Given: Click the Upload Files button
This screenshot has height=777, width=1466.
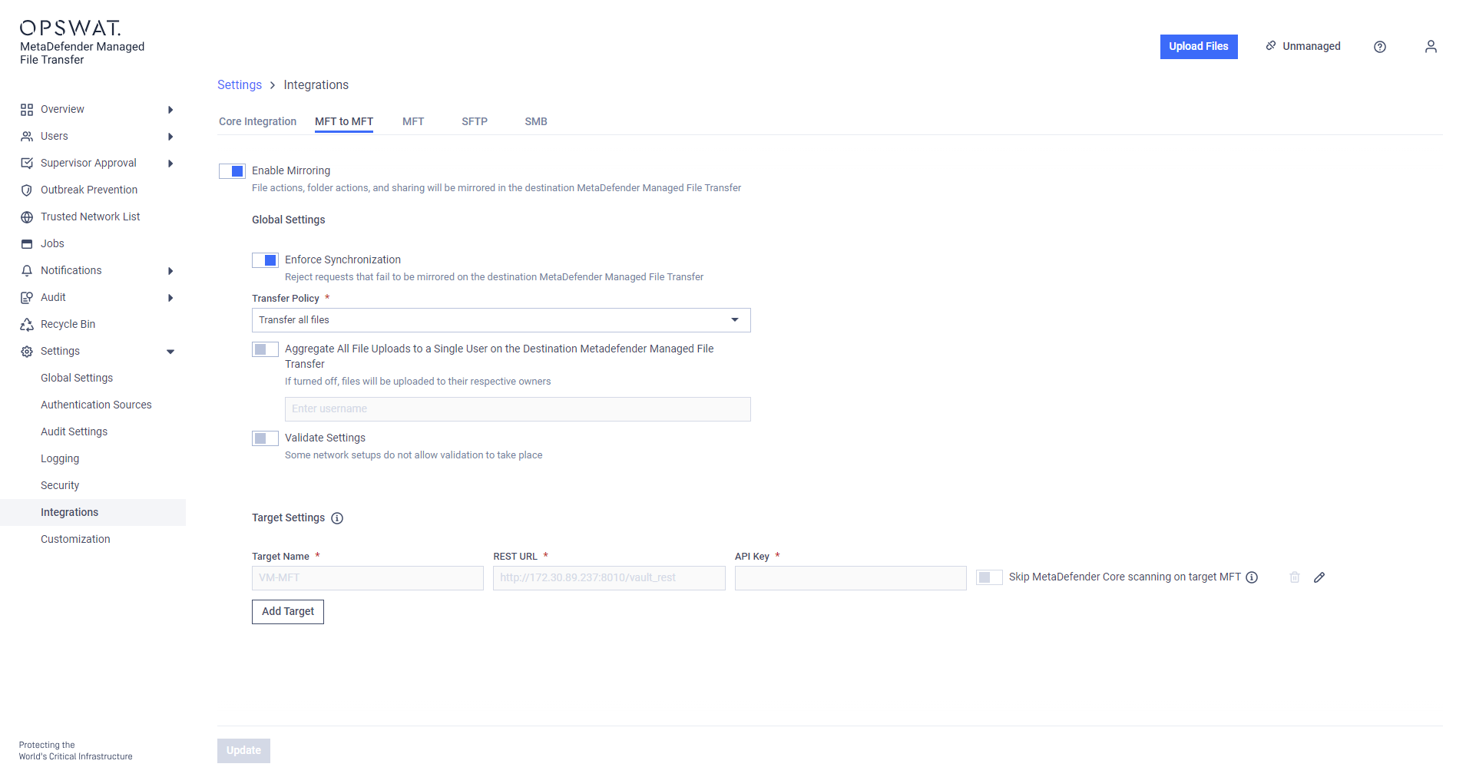Looking at the screenshot, I should click(x=1199, y=47).
